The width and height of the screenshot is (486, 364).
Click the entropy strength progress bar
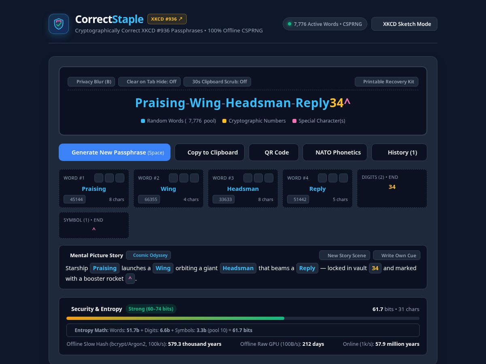coord(243,318)
